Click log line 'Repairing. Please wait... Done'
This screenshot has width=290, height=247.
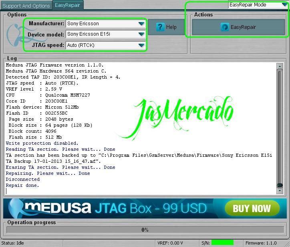pos(48,173)
